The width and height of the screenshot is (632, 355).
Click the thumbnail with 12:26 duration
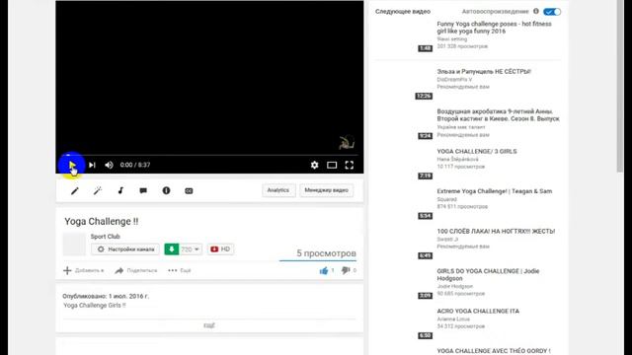(404, 84)
